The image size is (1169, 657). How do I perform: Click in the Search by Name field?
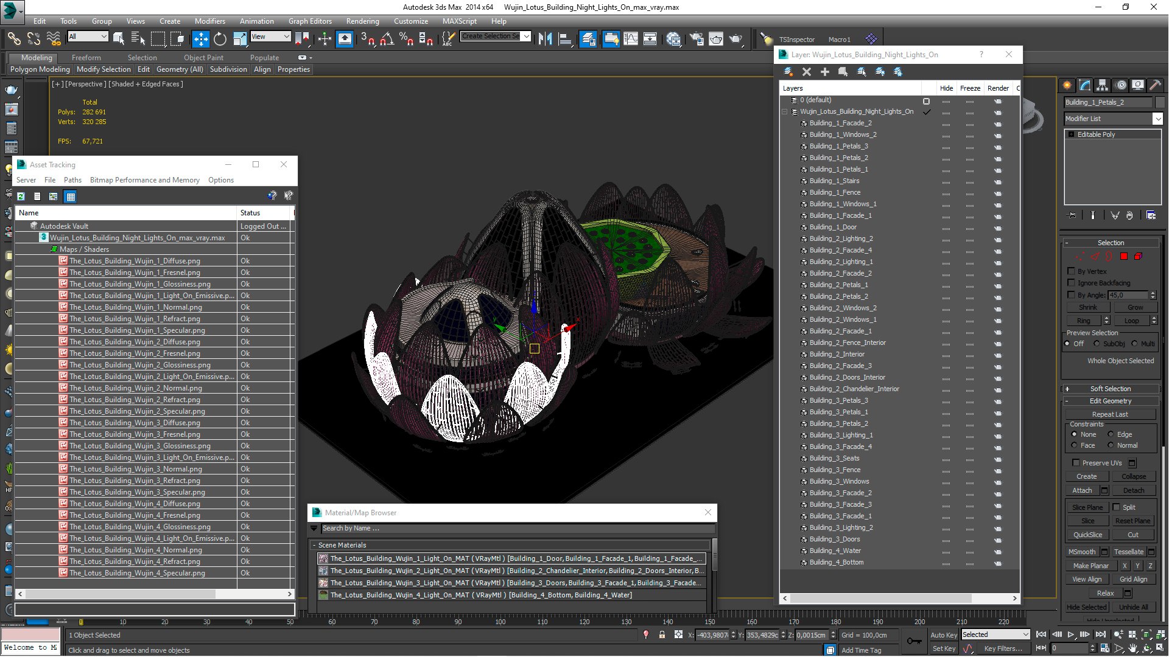(x=511, y=528)
